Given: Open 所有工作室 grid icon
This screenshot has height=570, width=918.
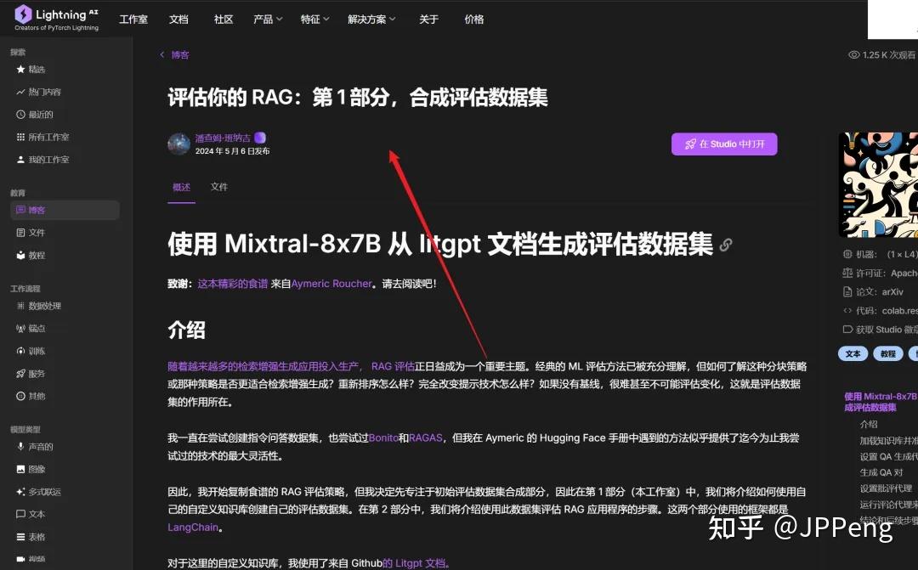Looking at the screenshot, I should 19,136.
